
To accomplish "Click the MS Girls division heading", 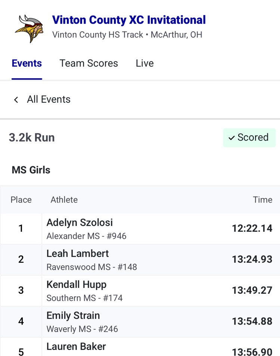I will click(31, 170).
